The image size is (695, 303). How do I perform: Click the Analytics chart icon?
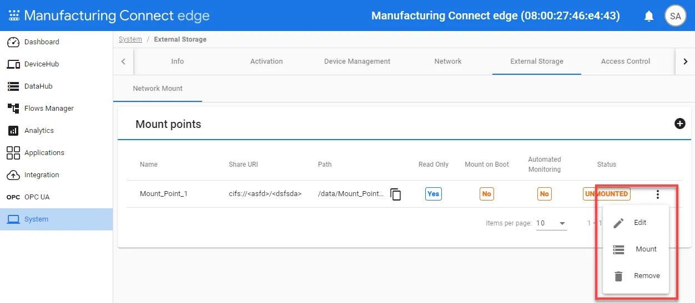point(13,131)
